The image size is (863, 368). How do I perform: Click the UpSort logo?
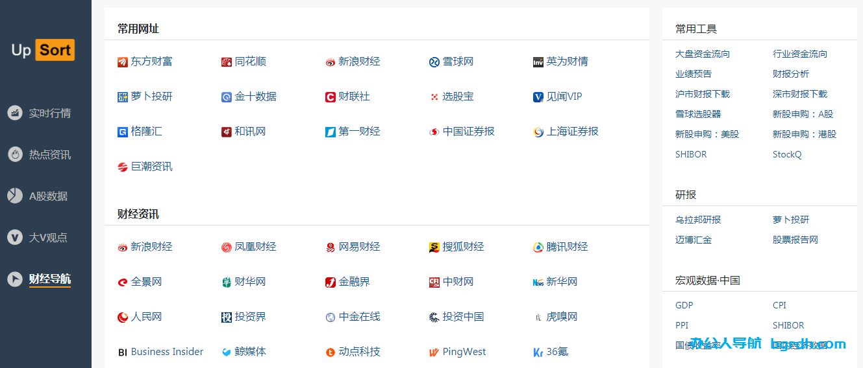[43, 50]
